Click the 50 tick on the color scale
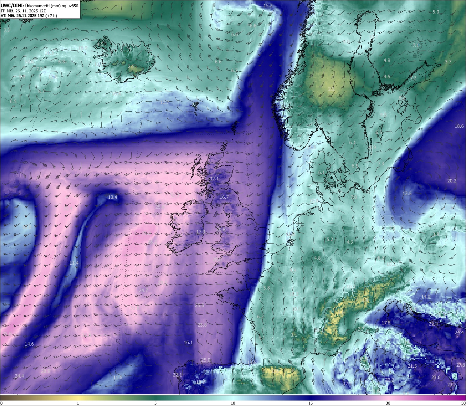Image resolution: width=466 pixels, height=406 pixels. (463, 403)
